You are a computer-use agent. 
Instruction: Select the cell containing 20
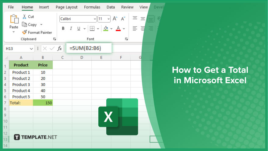point(43,79)
